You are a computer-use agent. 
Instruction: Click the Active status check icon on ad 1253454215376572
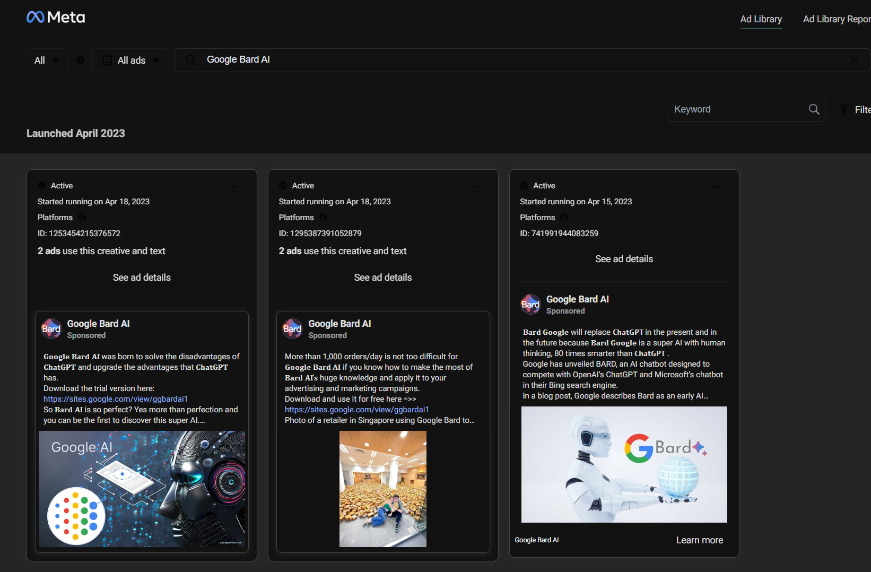pos(41,186)
